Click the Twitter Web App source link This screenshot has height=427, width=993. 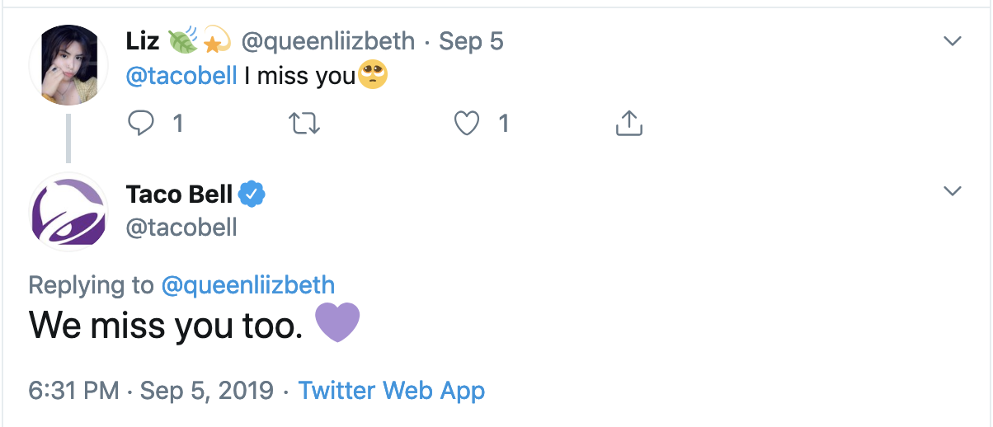point(391,390)
